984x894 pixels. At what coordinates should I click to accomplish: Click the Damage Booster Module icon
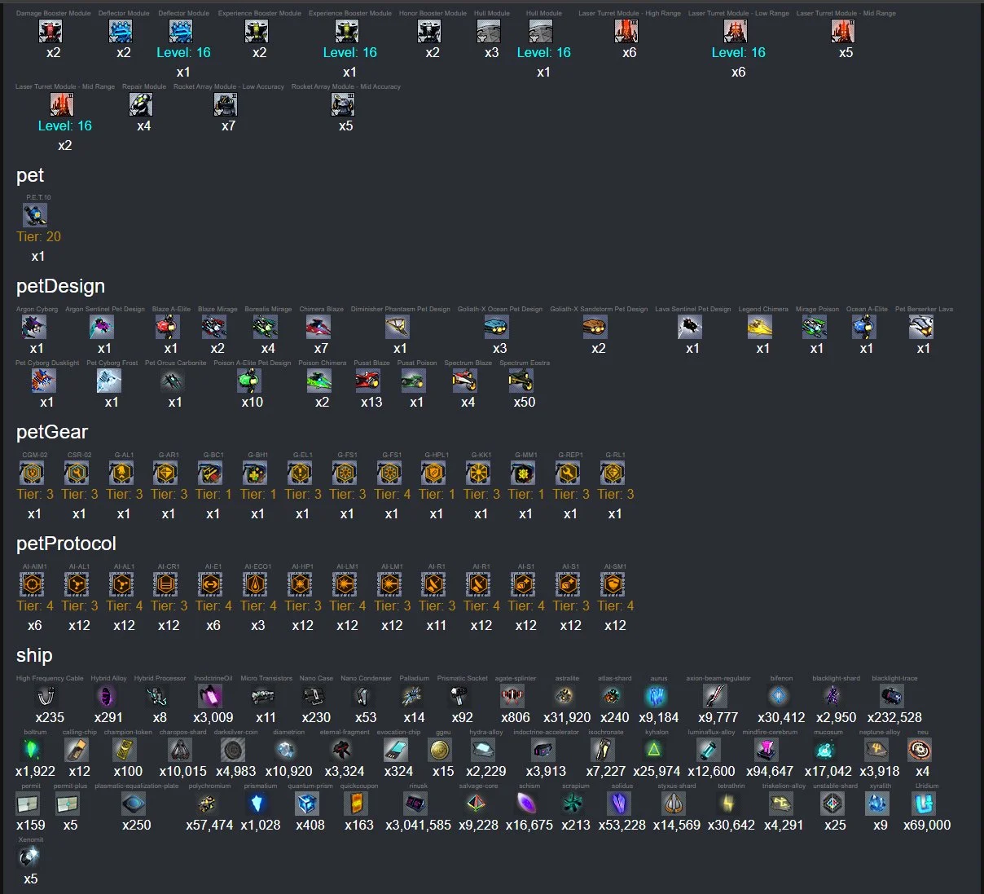(51, 32)
